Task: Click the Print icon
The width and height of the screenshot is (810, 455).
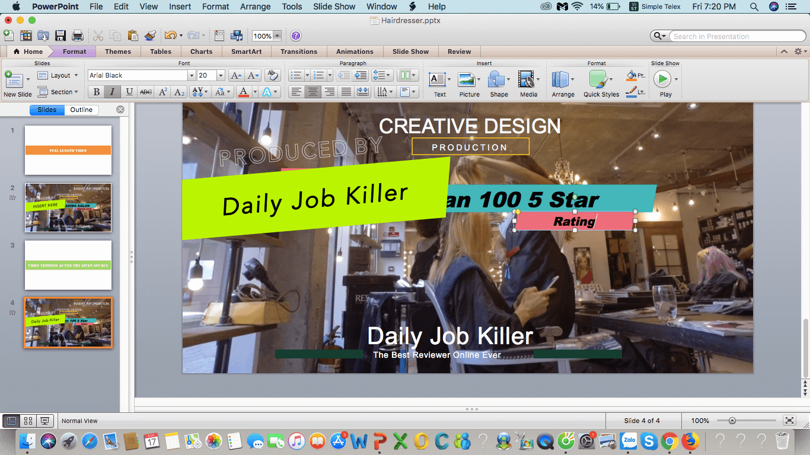Action: point(77,36)
